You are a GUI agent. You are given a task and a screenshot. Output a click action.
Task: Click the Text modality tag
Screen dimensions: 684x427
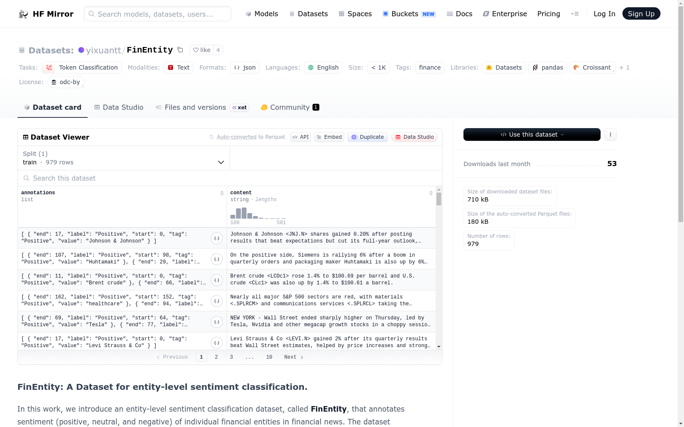pyautogui.click(x=179, y=67)
